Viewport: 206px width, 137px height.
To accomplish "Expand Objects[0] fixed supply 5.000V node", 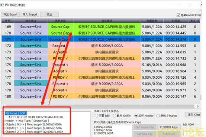I will (4, 124).
